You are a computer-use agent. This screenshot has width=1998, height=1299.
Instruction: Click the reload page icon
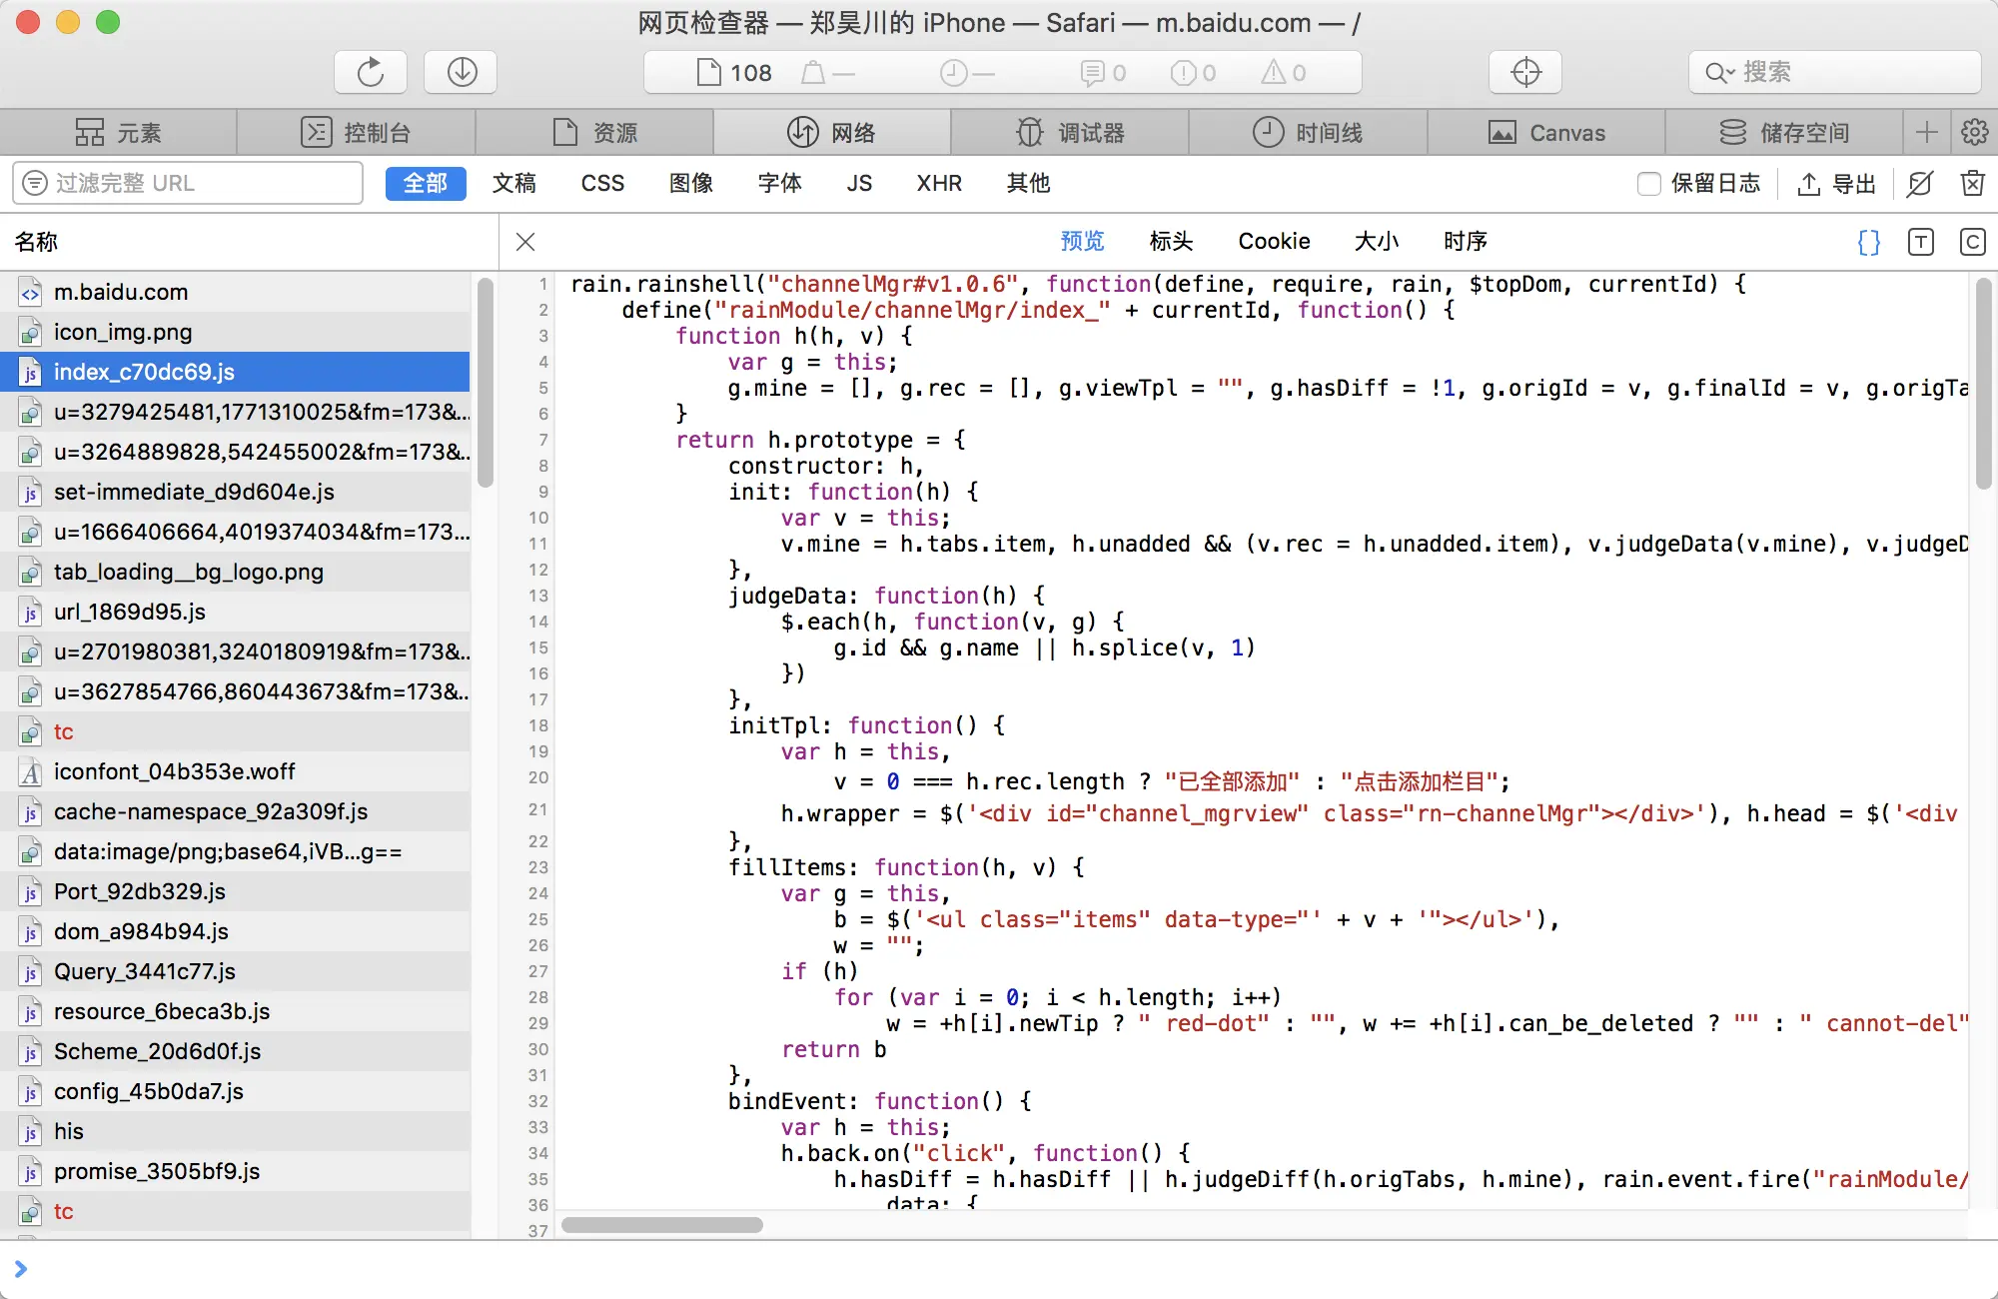click(371, 72)
